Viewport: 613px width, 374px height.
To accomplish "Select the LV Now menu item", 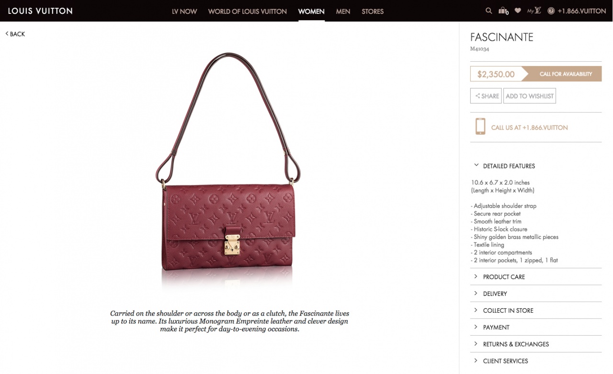I will [x=184, y=11].
